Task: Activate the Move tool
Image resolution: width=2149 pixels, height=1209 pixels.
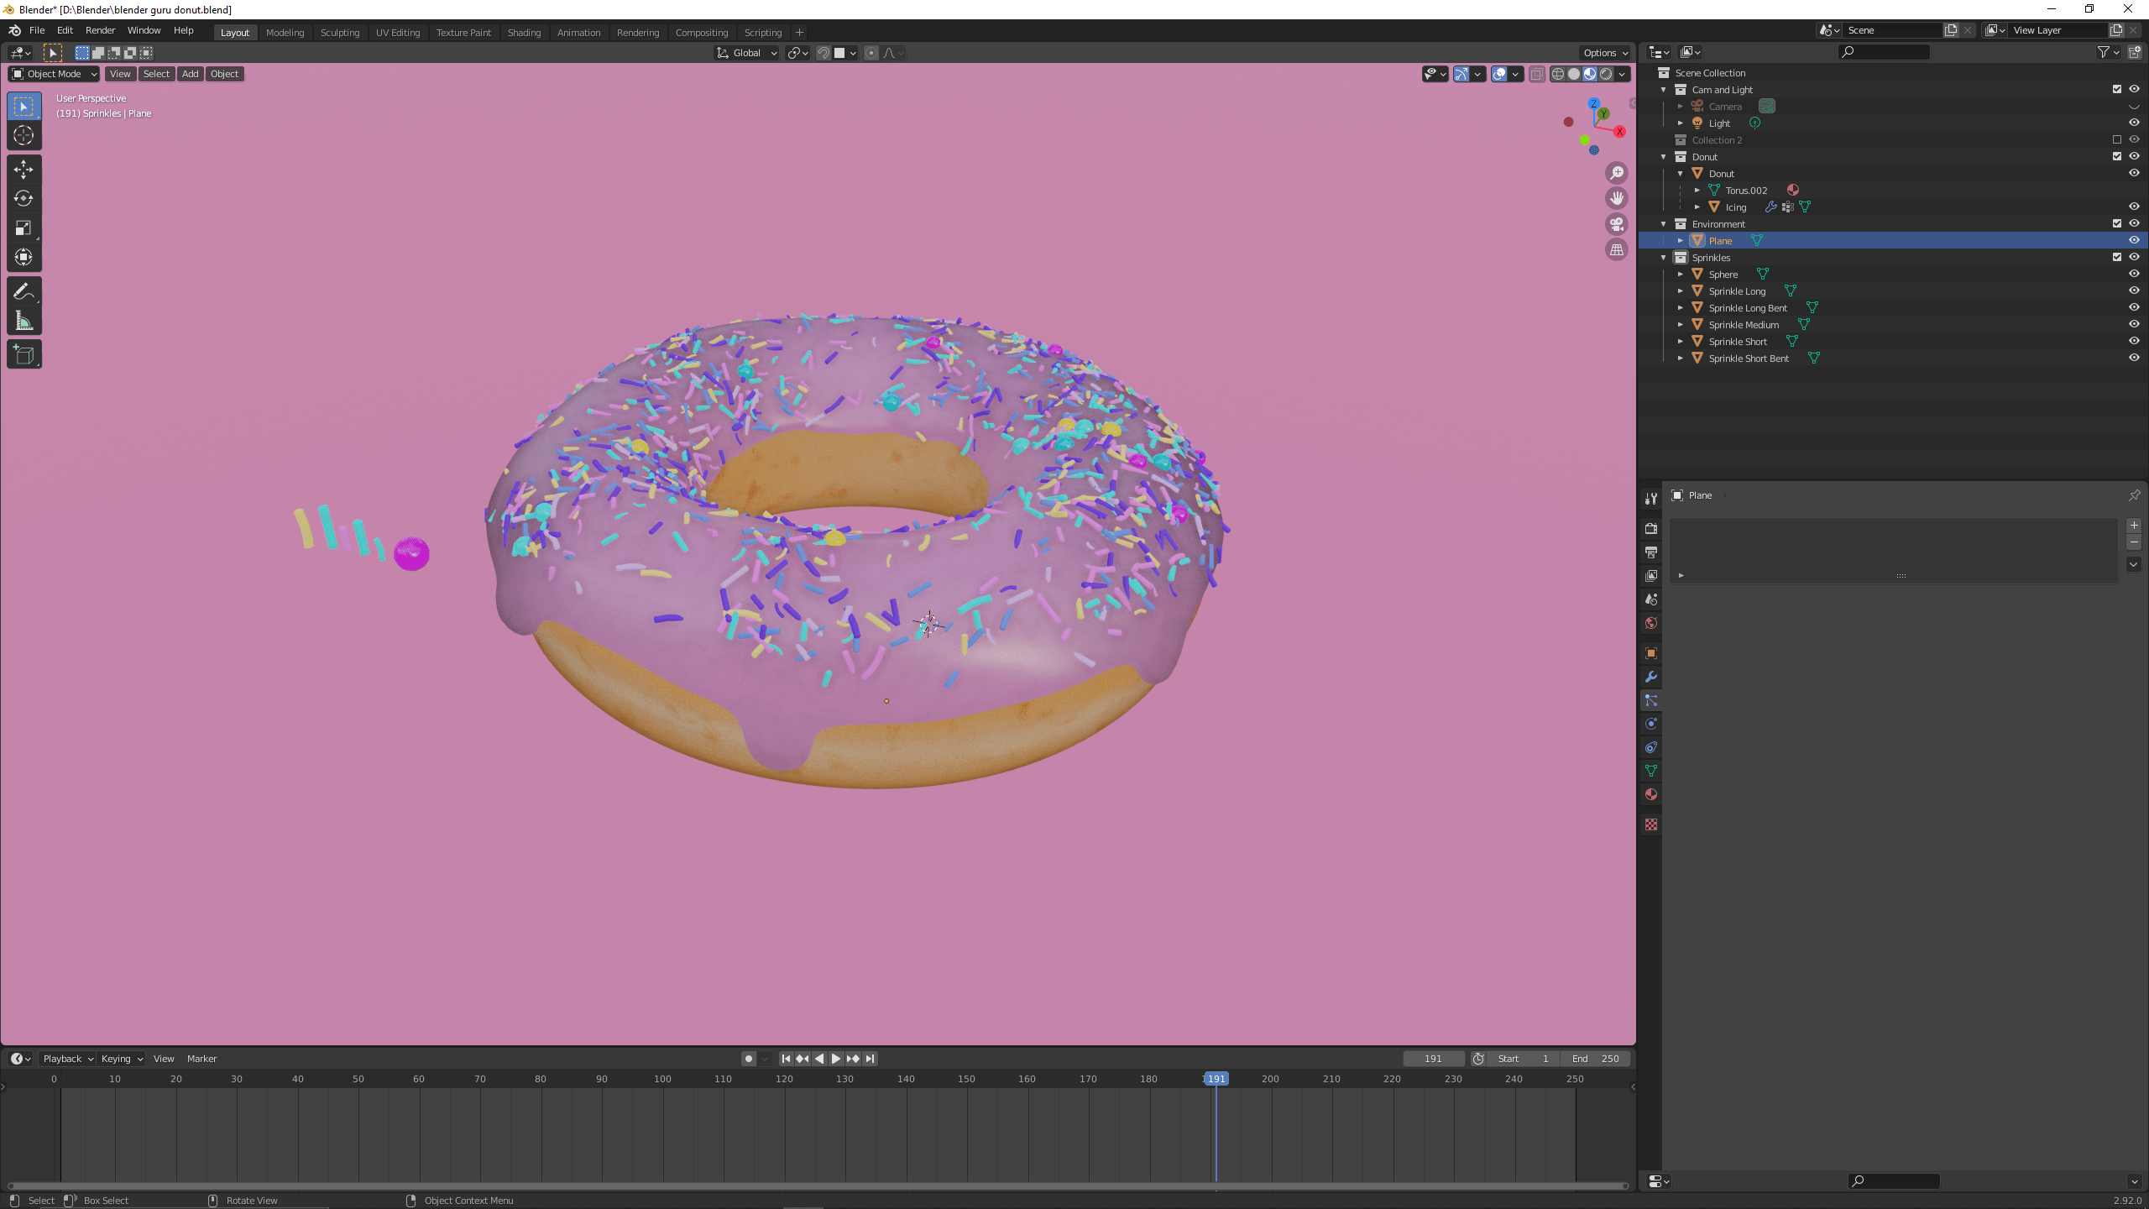Action: (x=24, y=169)
